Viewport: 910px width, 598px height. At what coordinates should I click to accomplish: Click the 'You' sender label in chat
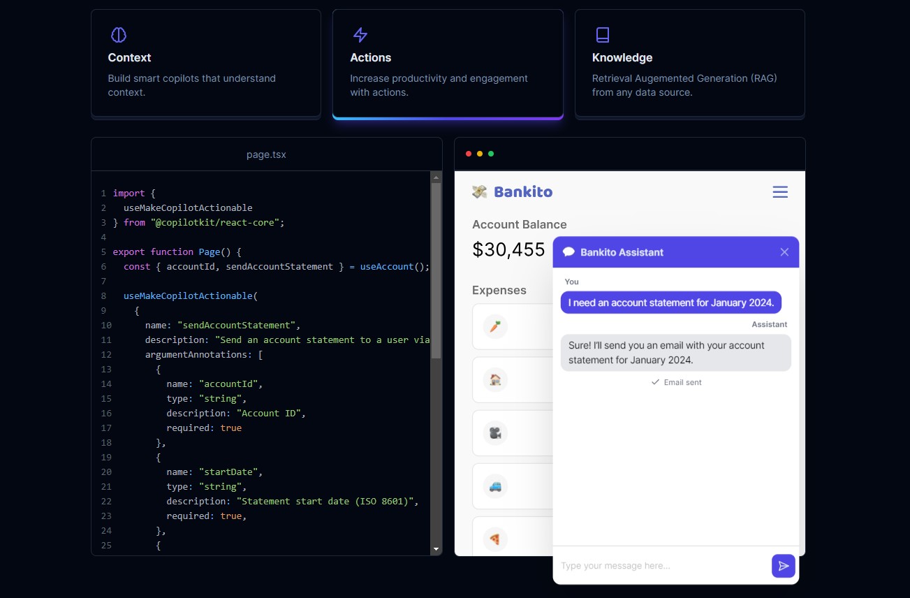tap(572, 282)
